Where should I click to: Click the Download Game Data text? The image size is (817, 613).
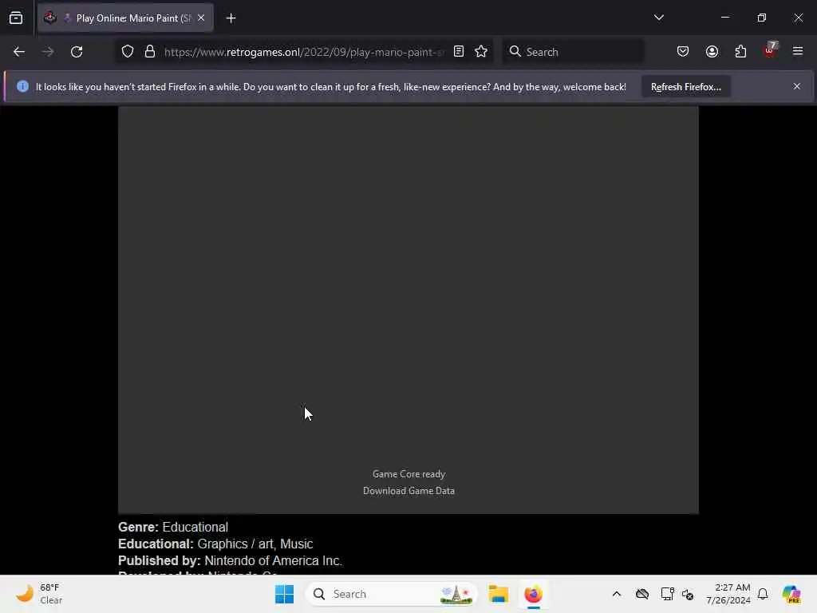point(408,491)
